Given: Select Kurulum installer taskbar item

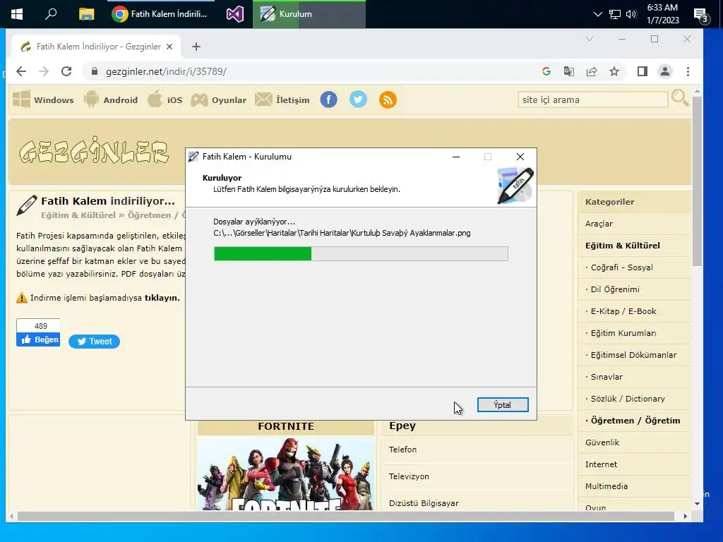Looking at the screenshot, I should click(x=309, y=14).
